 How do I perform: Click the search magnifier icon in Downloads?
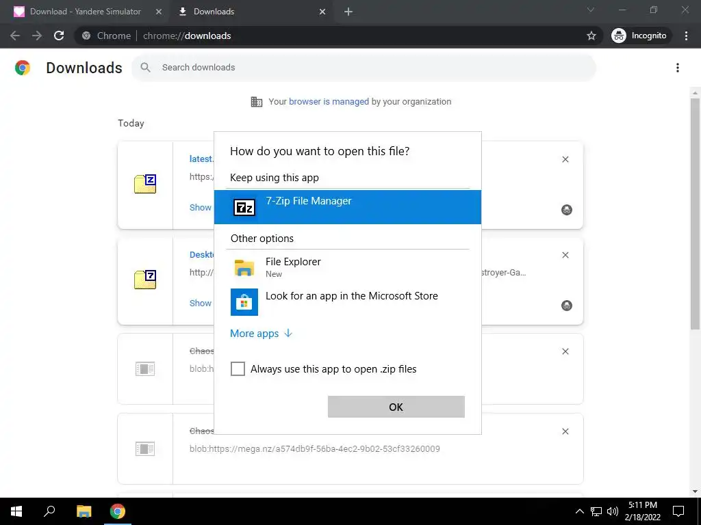145,68
